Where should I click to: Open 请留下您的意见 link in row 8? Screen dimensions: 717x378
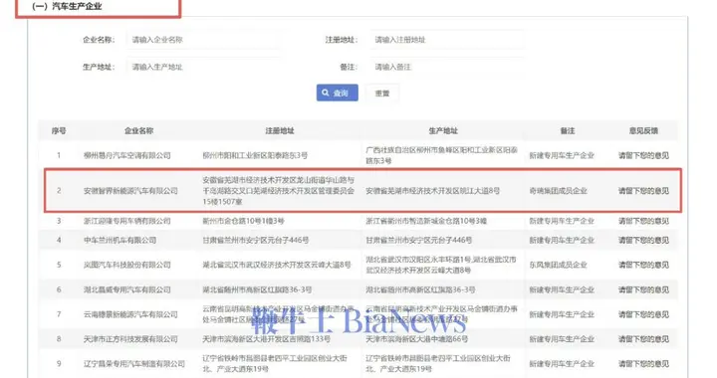coord(643,339)
